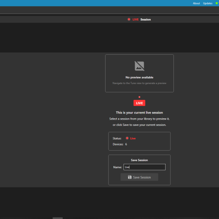Click the red Live status text
The image size is (219, 219).
133,138
